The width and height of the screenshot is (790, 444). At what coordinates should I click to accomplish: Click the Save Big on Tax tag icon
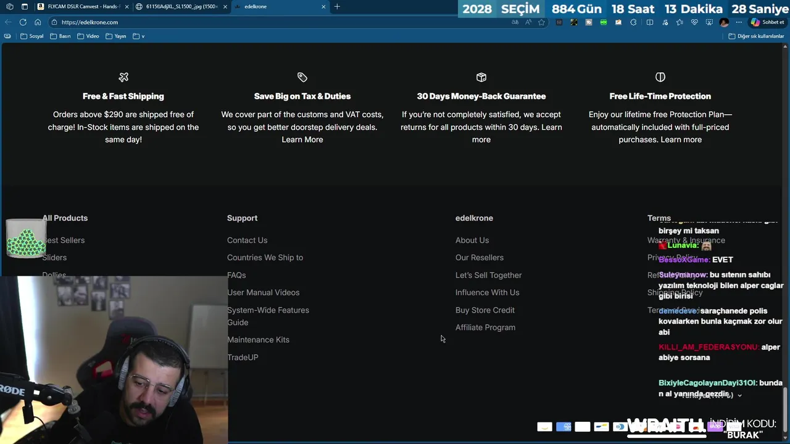coord(302,77)
